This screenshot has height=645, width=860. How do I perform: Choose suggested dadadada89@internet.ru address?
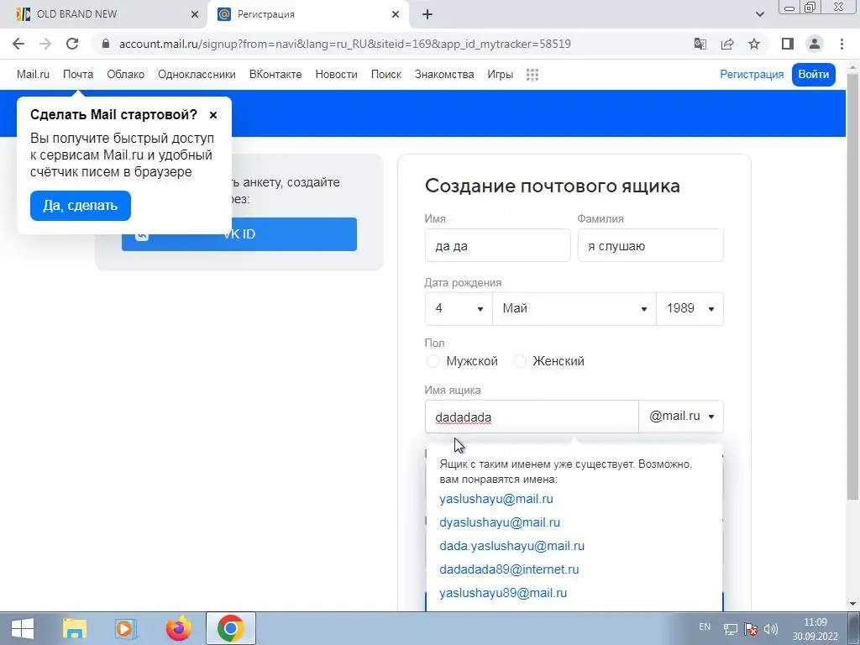pyautogui.click(x=509, y=570)
